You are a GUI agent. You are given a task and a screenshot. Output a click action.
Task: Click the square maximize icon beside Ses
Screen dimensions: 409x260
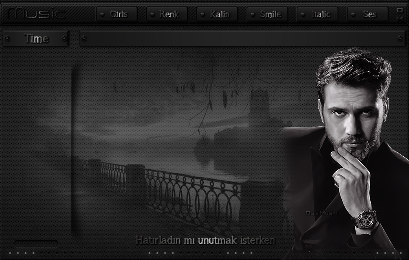[x=400, y=10]
